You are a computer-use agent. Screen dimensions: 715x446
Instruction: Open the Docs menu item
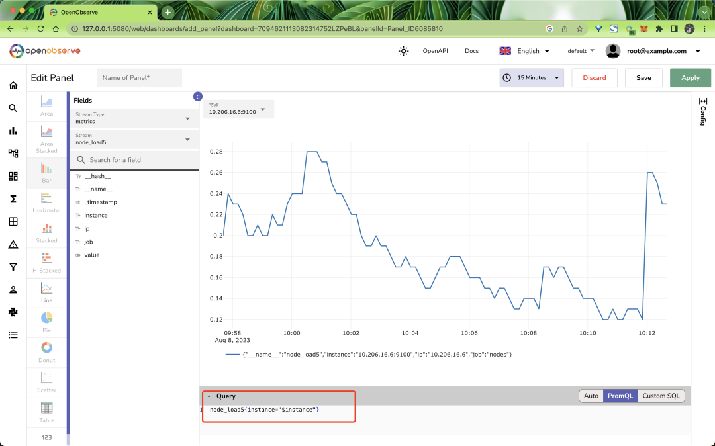coord(471,51)
